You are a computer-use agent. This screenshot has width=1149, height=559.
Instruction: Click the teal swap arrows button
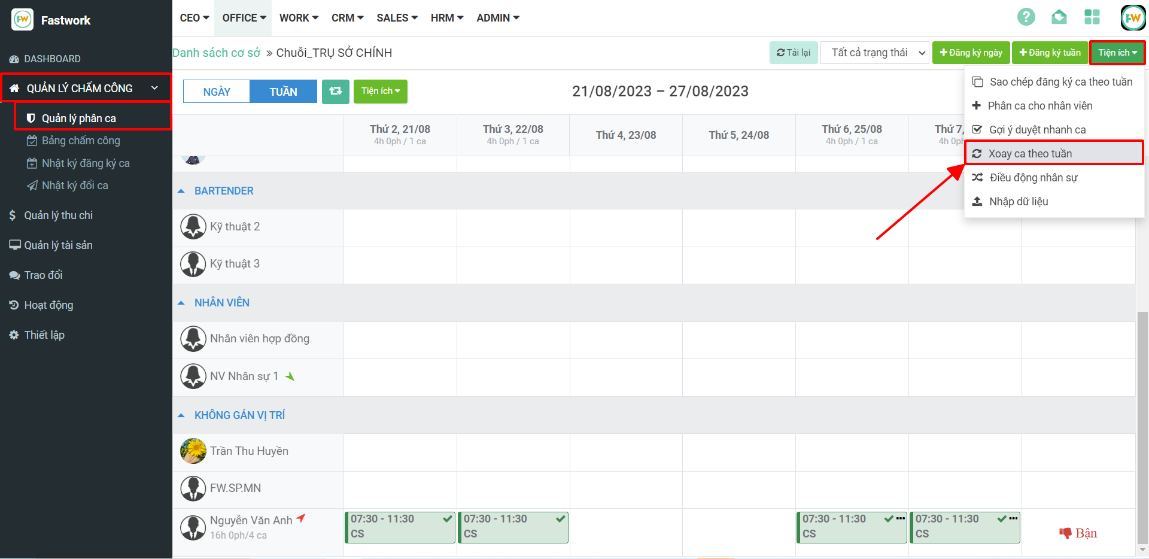[x=335, y=91]
